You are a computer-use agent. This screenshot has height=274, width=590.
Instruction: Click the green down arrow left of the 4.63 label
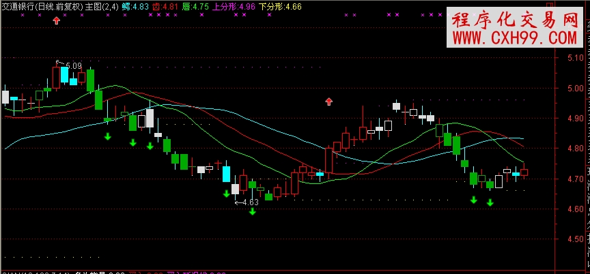point(226,194)
